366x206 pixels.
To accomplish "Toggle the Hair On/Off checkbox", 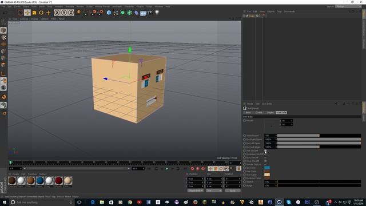I will click(265, 150).
